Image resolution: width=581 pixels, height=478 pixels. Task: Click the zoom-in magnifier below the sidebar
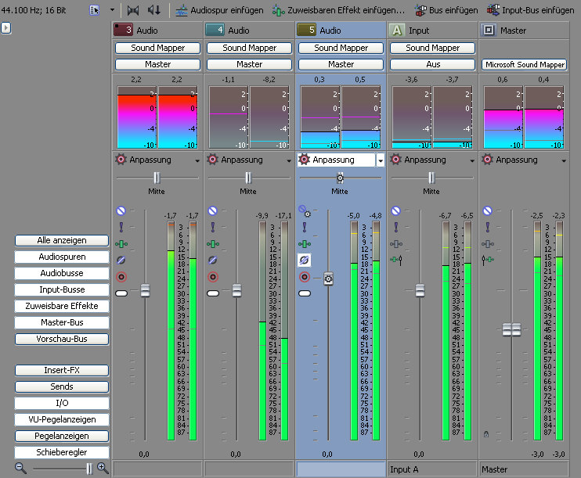[103, 468]
